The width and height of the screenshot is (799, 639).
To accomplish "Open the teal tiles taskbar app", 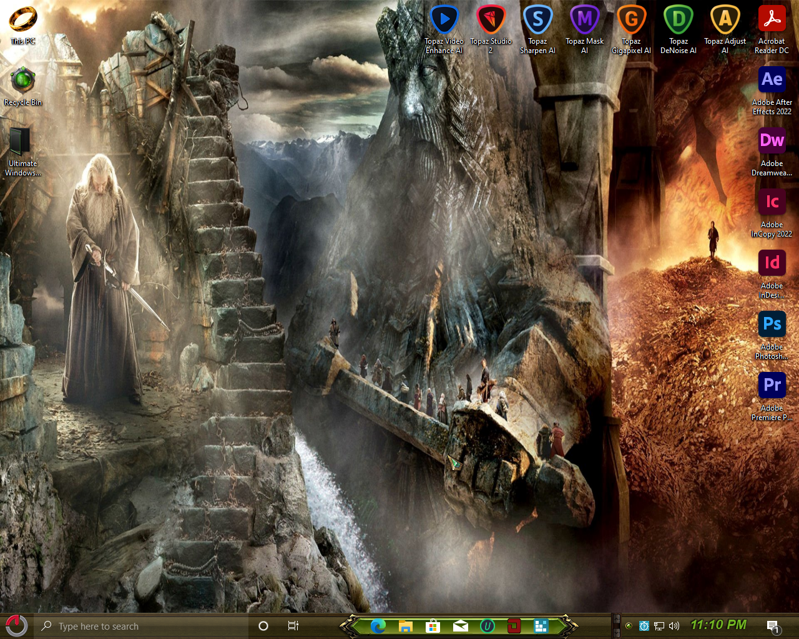I will pos(541,626).
